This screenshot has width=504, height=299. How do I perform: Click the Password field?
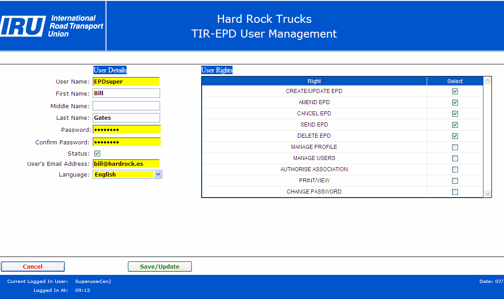[x=127, y=130]
